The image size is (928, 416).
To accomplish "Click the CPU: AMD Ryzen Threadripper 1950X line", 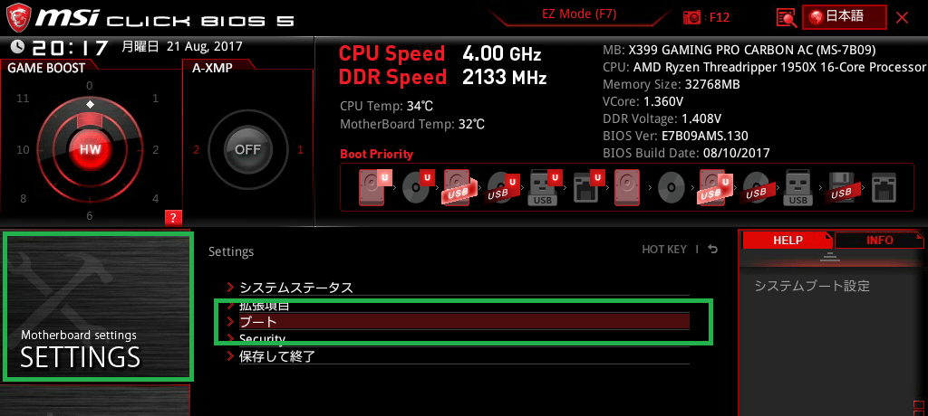I will point(764,67).
